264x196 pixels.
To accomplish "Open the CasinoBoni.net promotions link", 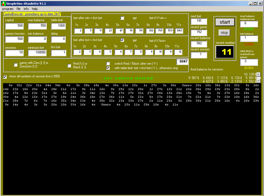I will coord(32,14).
